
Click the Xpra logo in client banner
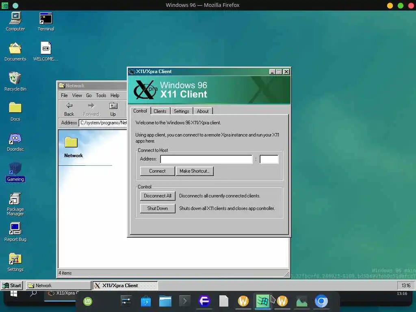click(145, 90)
